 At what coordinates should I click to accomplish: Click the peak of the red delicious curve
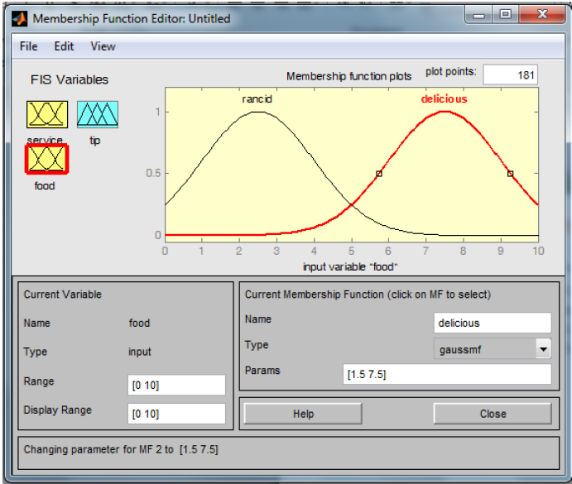(x=445, y=112)
